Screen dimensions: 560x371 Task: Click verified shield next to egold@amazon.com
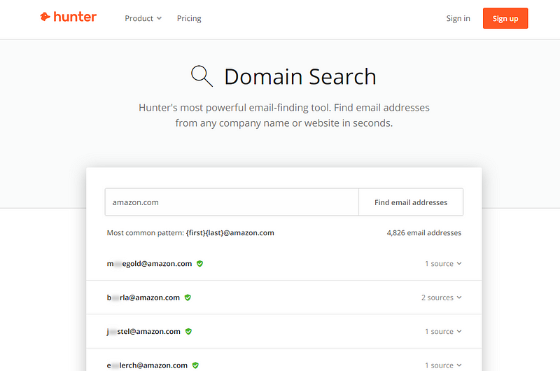(x=199, y=264)
